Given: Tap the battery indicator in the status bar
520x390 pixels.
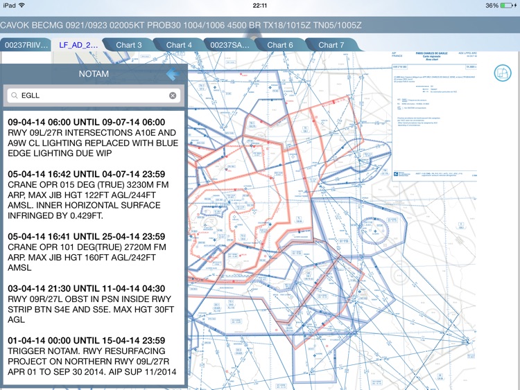Looking at the screenshot, I should tap(508, 6).
